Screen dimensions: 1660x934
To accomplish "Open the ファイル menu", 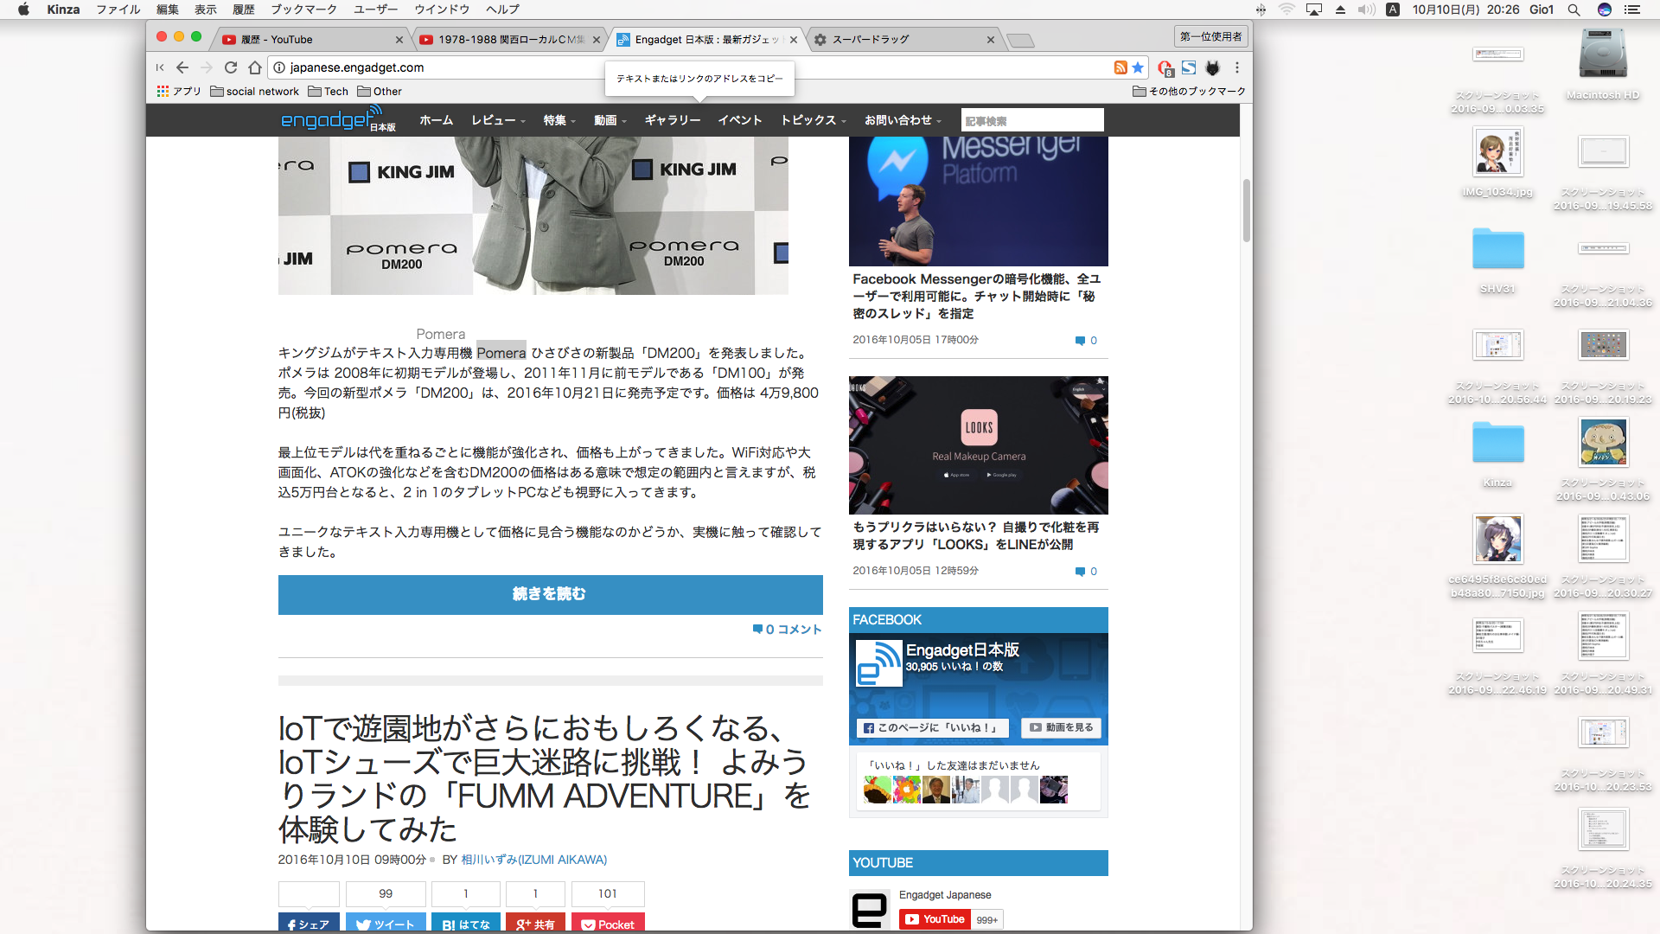I will 118,10.
